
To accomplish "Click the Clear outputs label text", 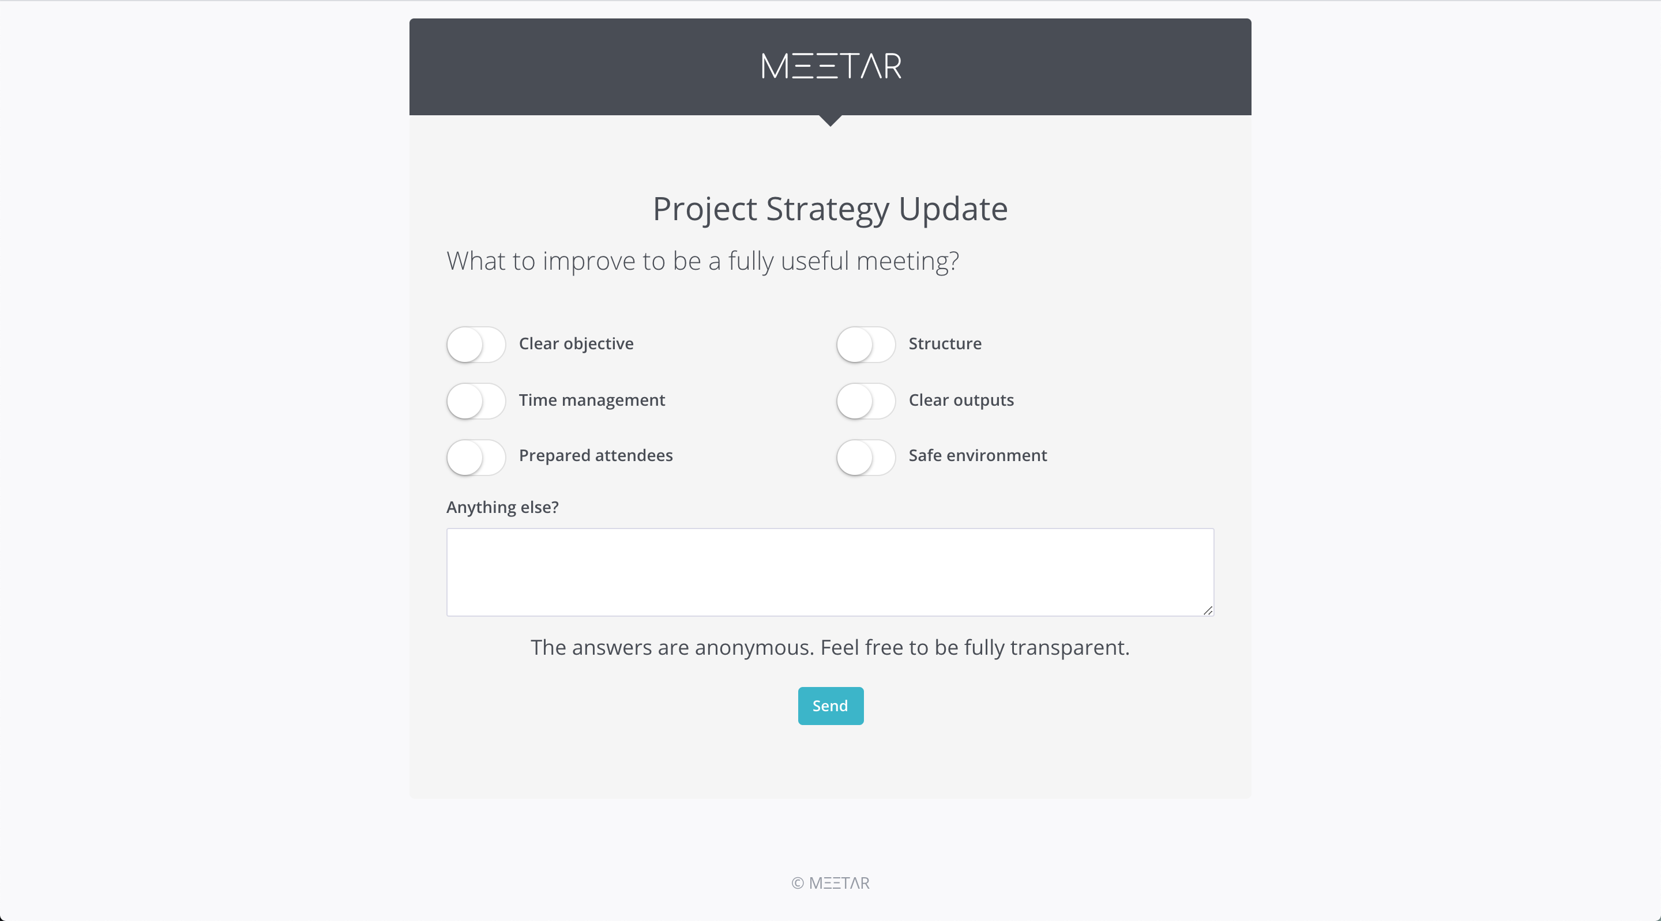I will (x=961, y=400).
